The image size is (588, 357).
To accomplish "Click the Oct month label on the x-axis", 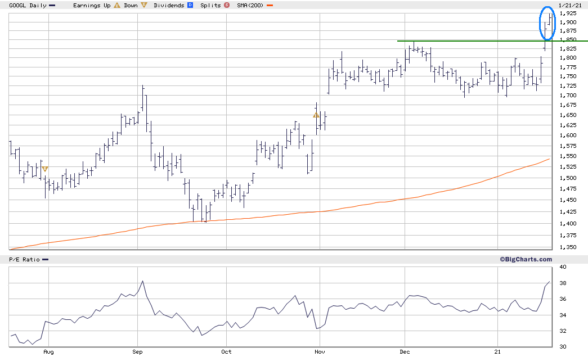I will coord(227,352).
